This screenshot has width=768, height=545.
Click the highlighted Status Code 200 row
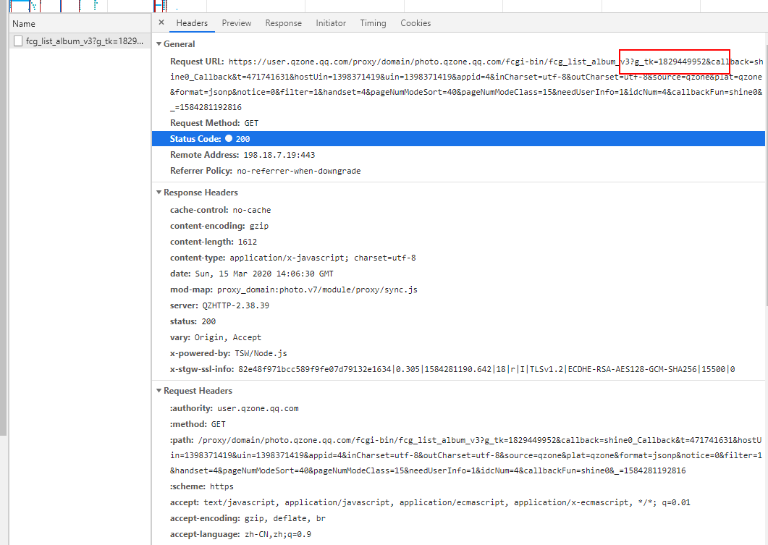point(290,138)
